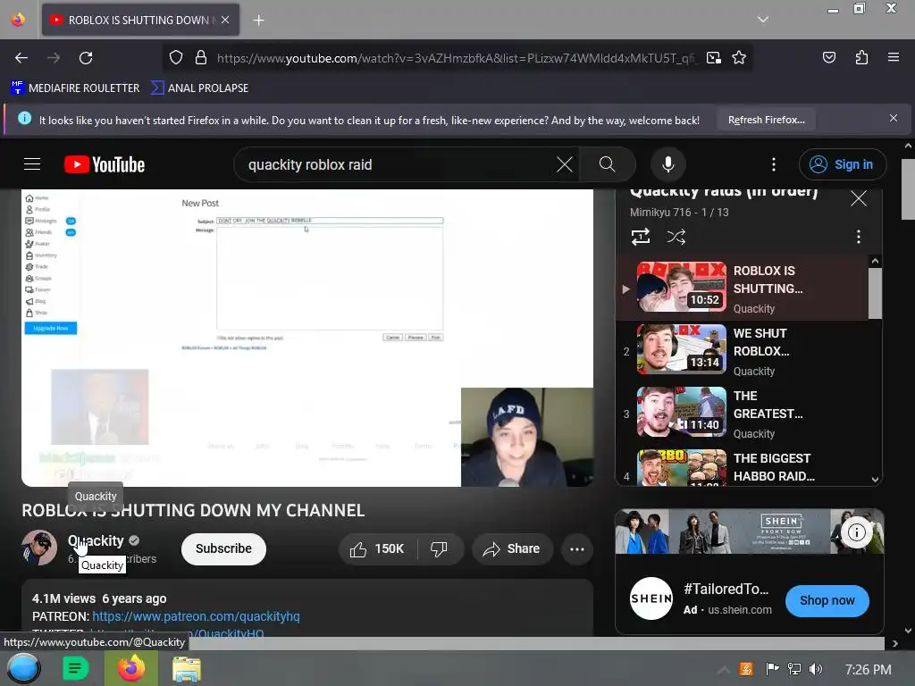Show hidden tray icons

723,670
